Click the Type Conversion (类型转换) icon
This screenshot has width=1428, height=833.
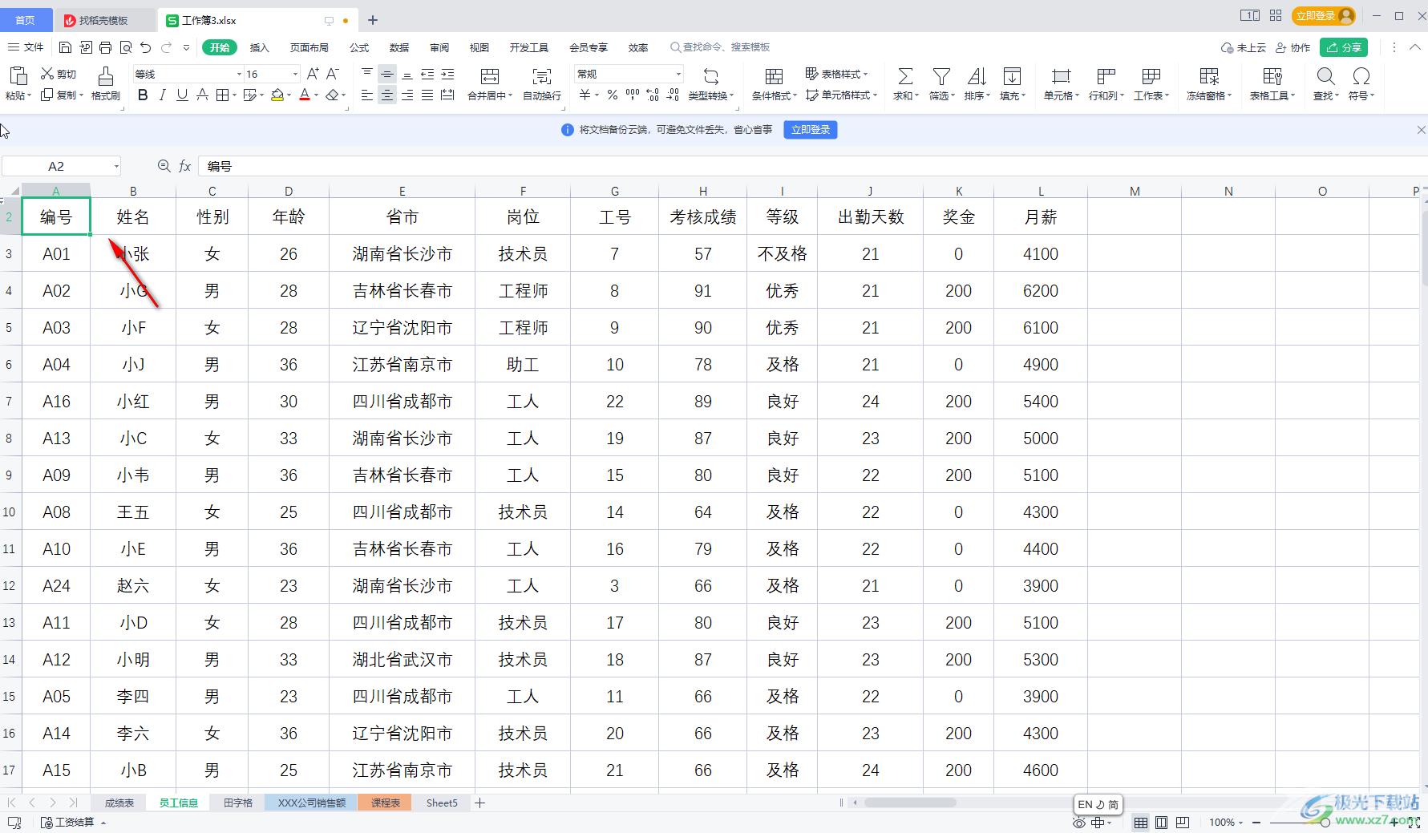pos(711,77)
